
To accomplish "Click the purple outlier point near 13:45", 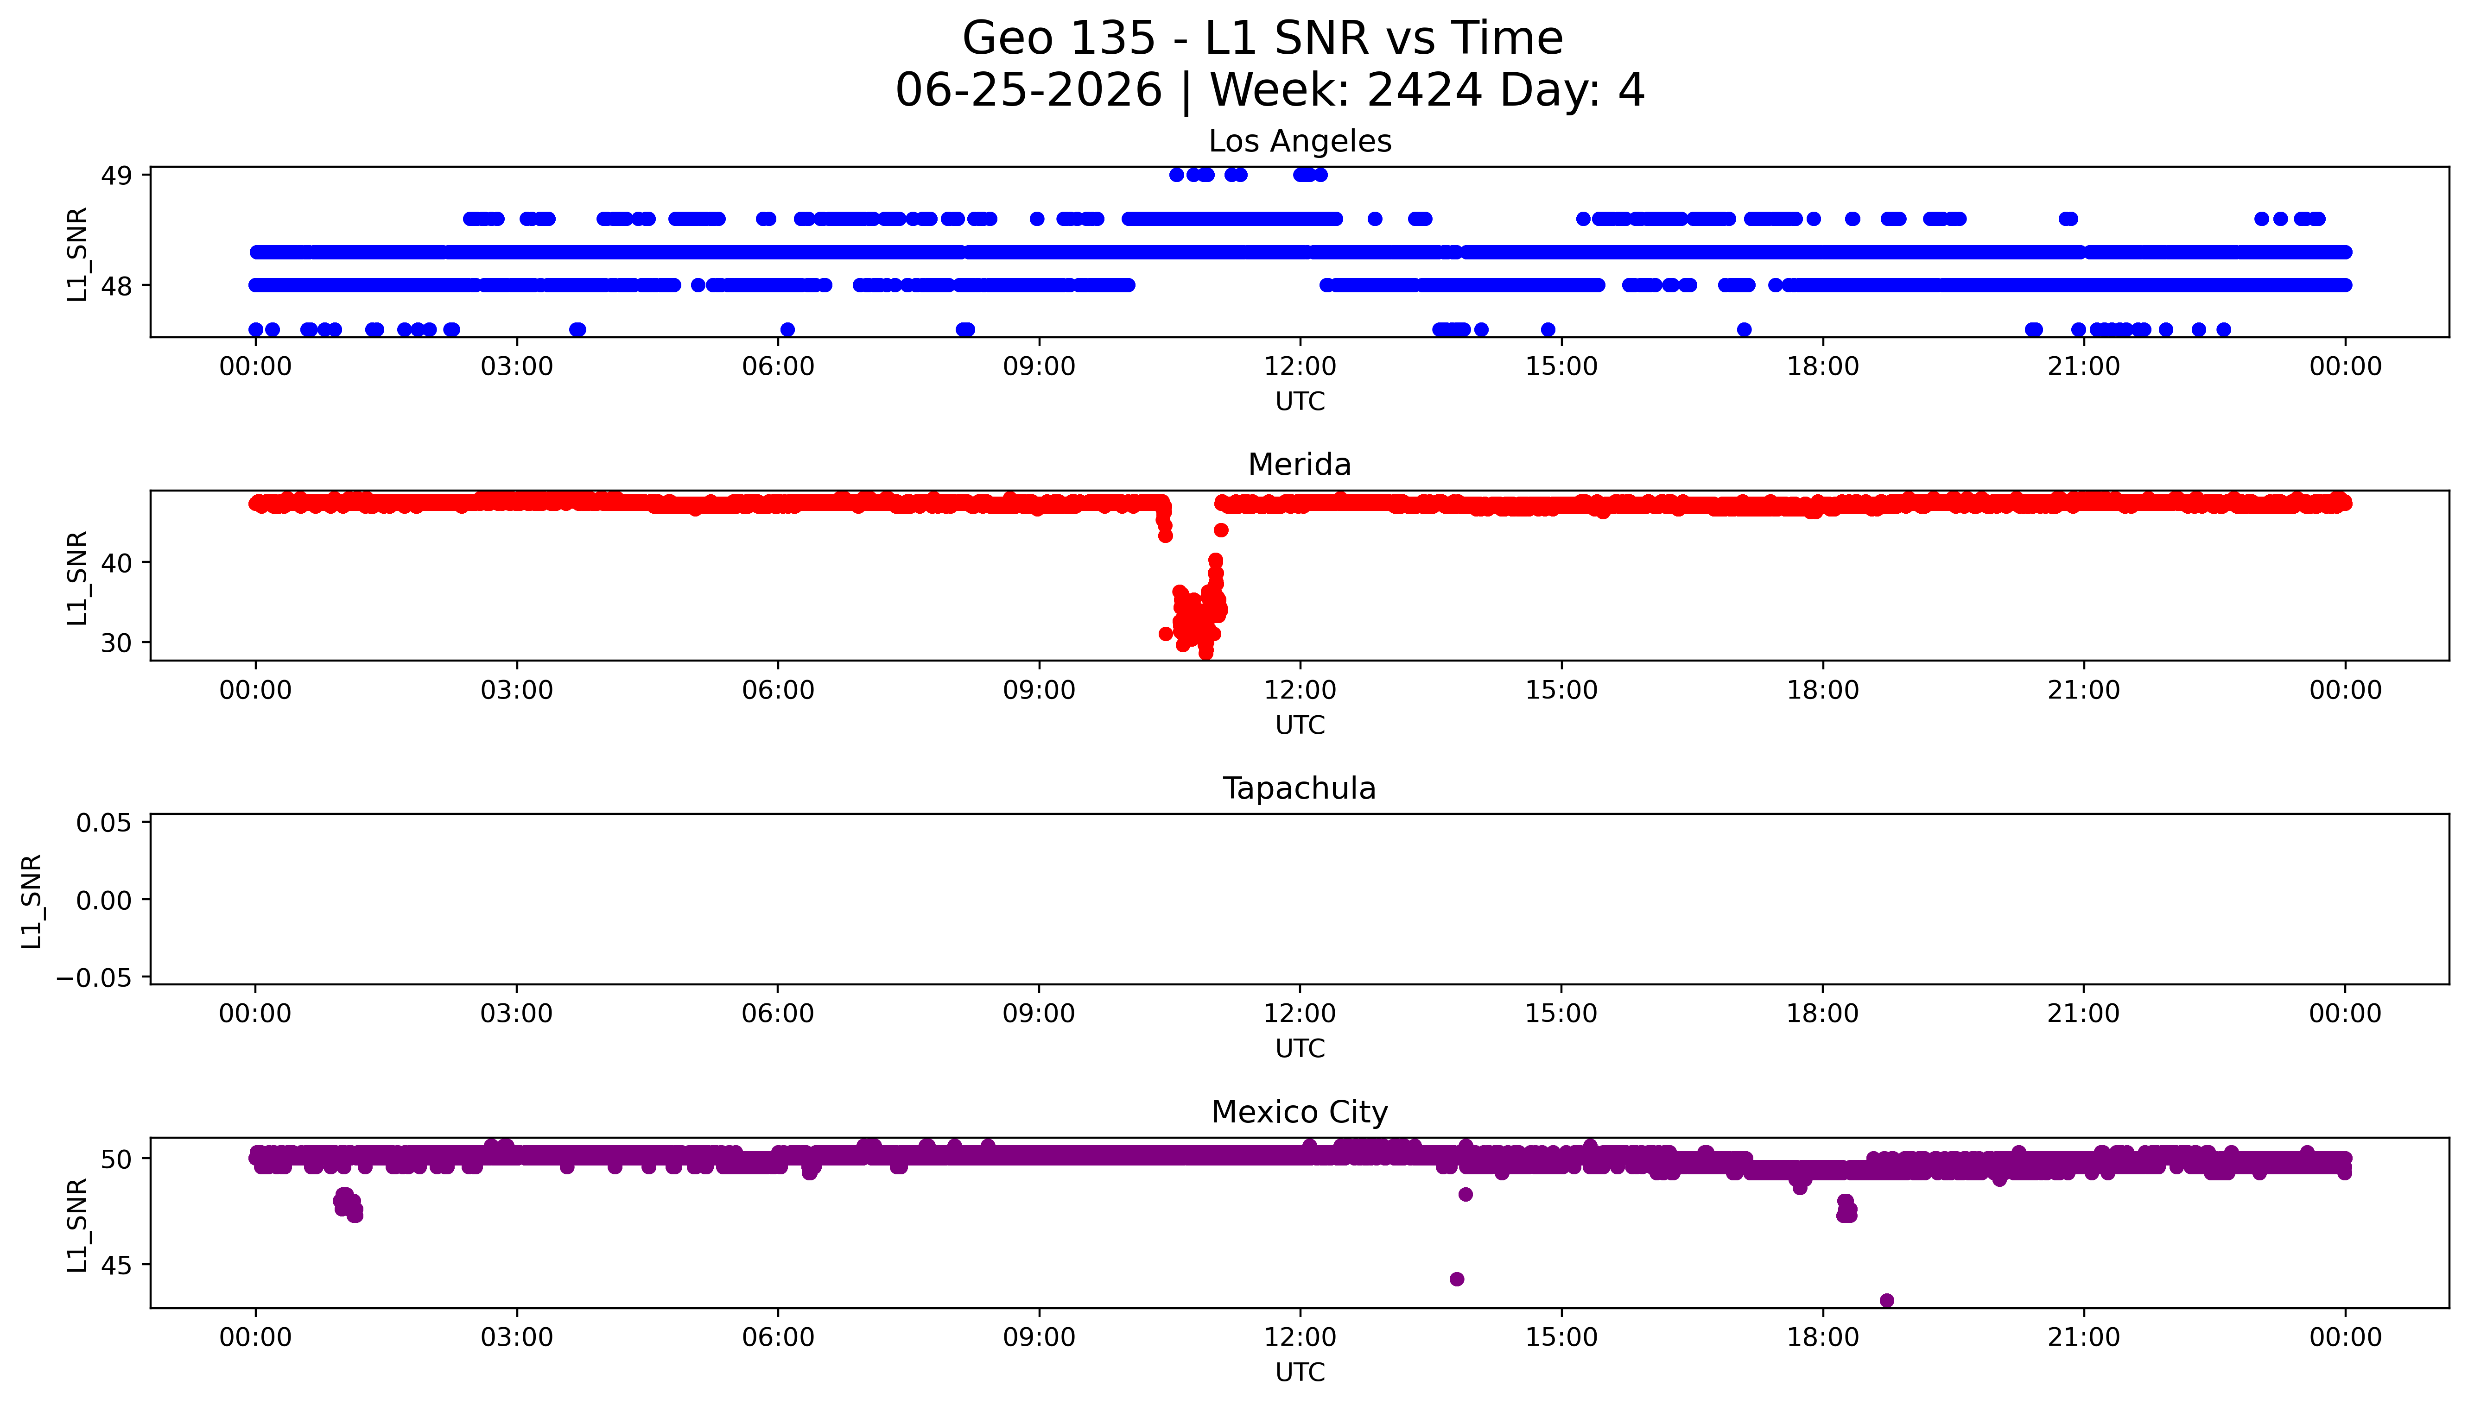I will 1458,1279.
